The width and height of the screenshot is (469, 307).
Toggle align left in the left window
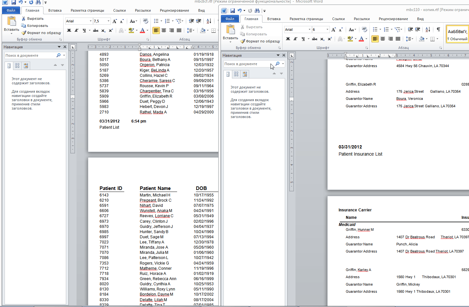pos(156,30)
